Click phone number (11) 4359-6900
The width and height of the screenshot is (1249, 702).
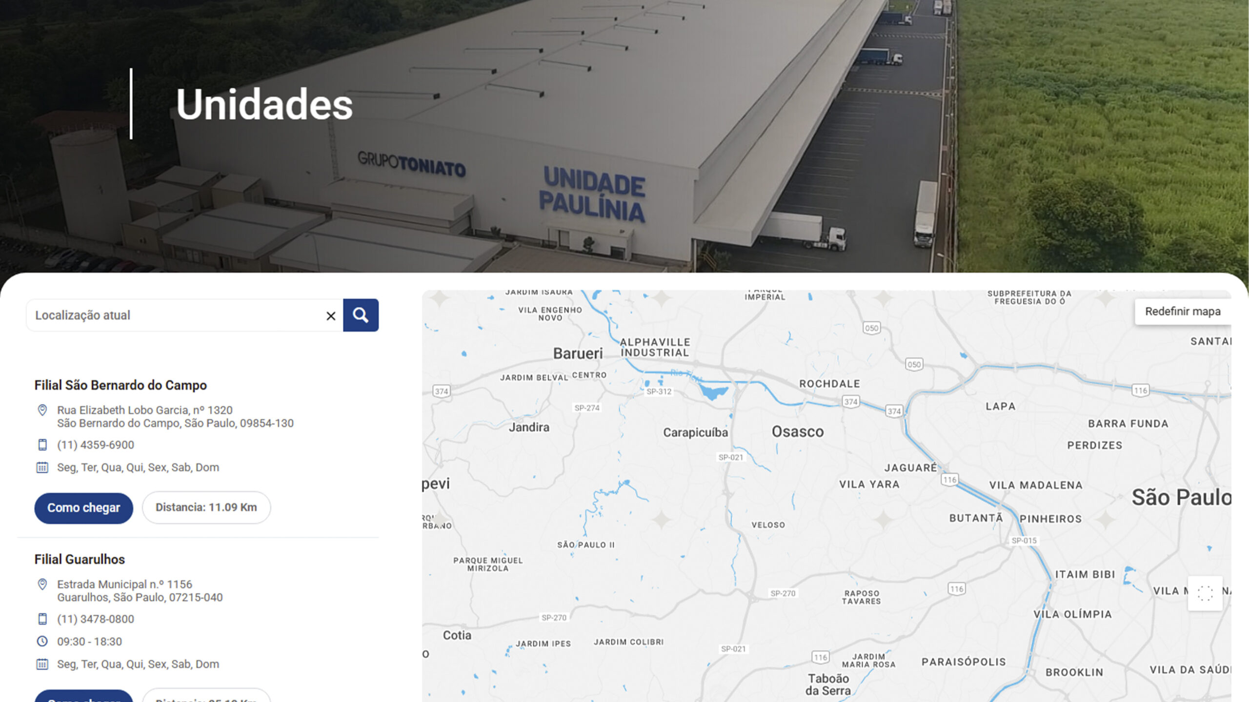click(x=96, y=445)
